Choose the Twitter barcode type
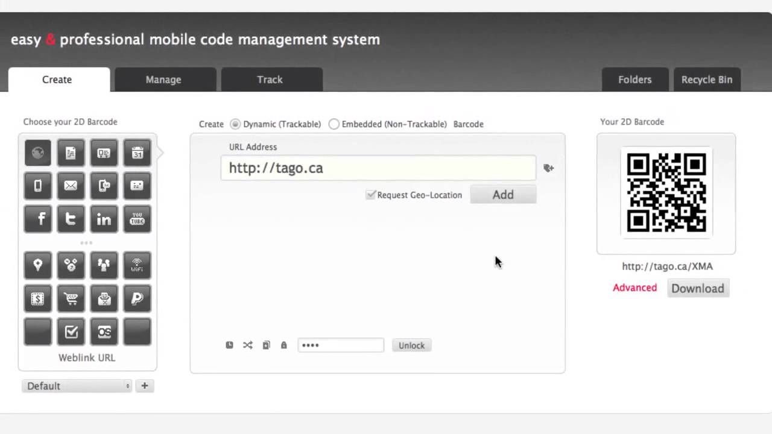772x434 pixels. (x=71, y=219)
